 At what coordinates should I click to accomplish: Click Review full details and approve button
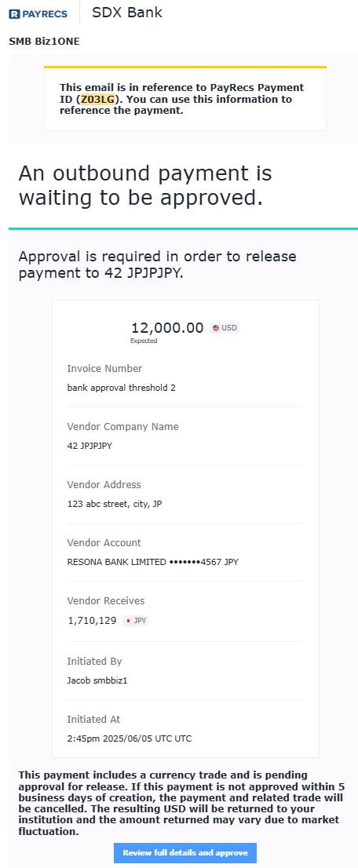[x=185, y=852]
